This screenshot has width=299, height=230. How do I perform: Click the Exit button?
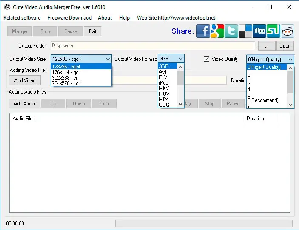(x=92, y=31)
